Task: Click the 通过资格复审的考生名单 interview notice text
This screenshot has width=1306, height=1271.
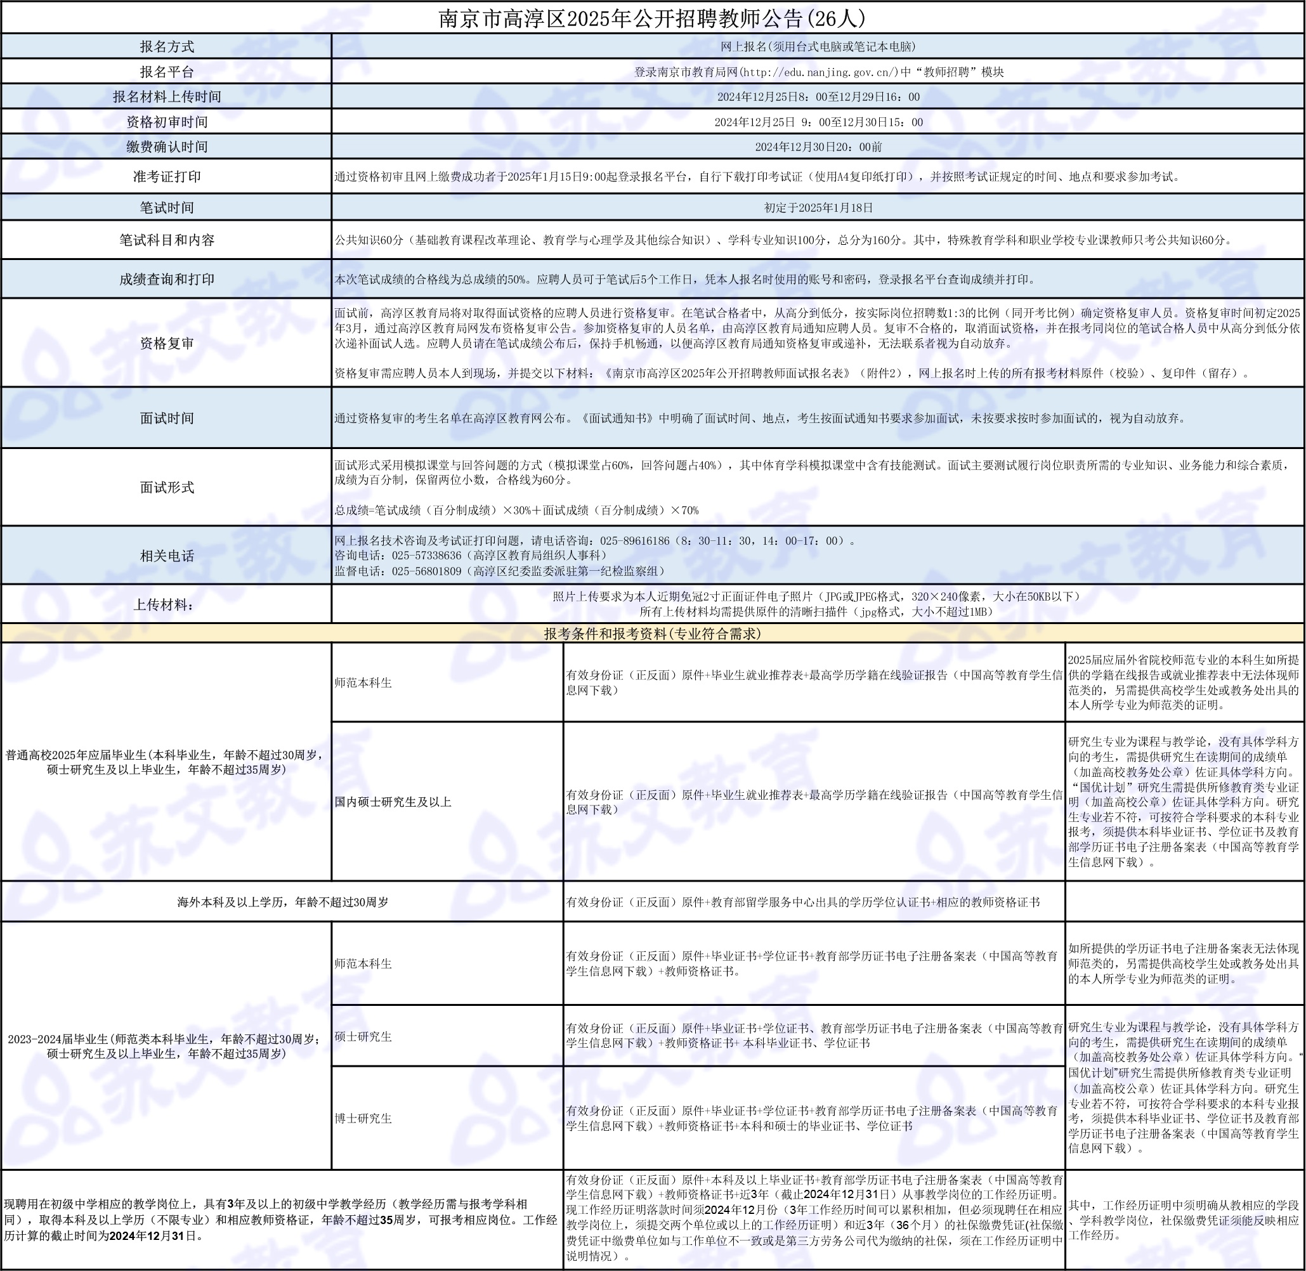Action: tap(761, 418)
